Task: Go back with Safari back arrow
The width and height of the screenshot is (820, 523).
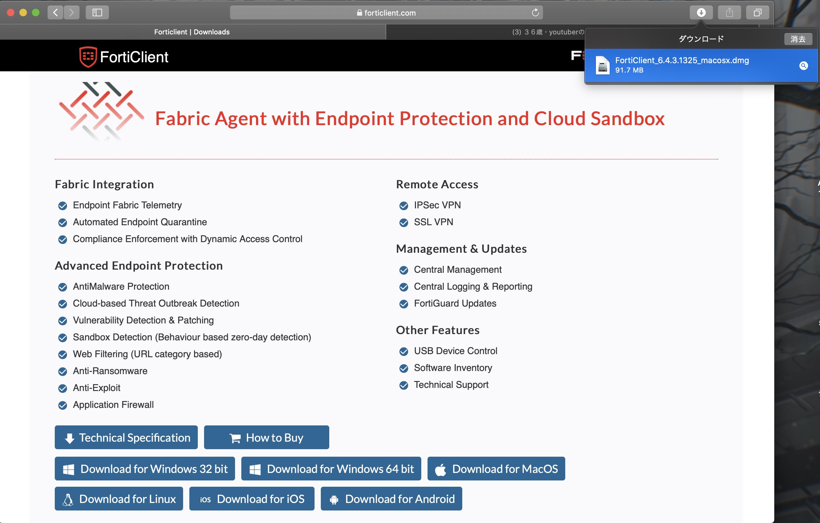Action: [x=55, y=13]
